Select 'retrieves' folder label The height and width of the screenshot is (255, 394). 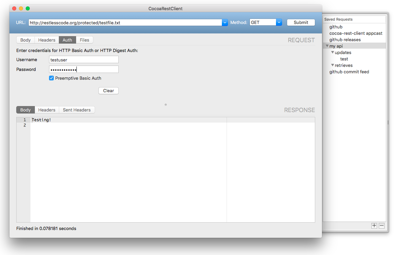344,65
